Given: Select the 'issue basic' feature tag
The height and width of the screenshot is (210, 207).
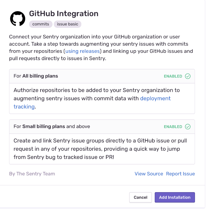Looking at the screenshot, I should [68, 24].
